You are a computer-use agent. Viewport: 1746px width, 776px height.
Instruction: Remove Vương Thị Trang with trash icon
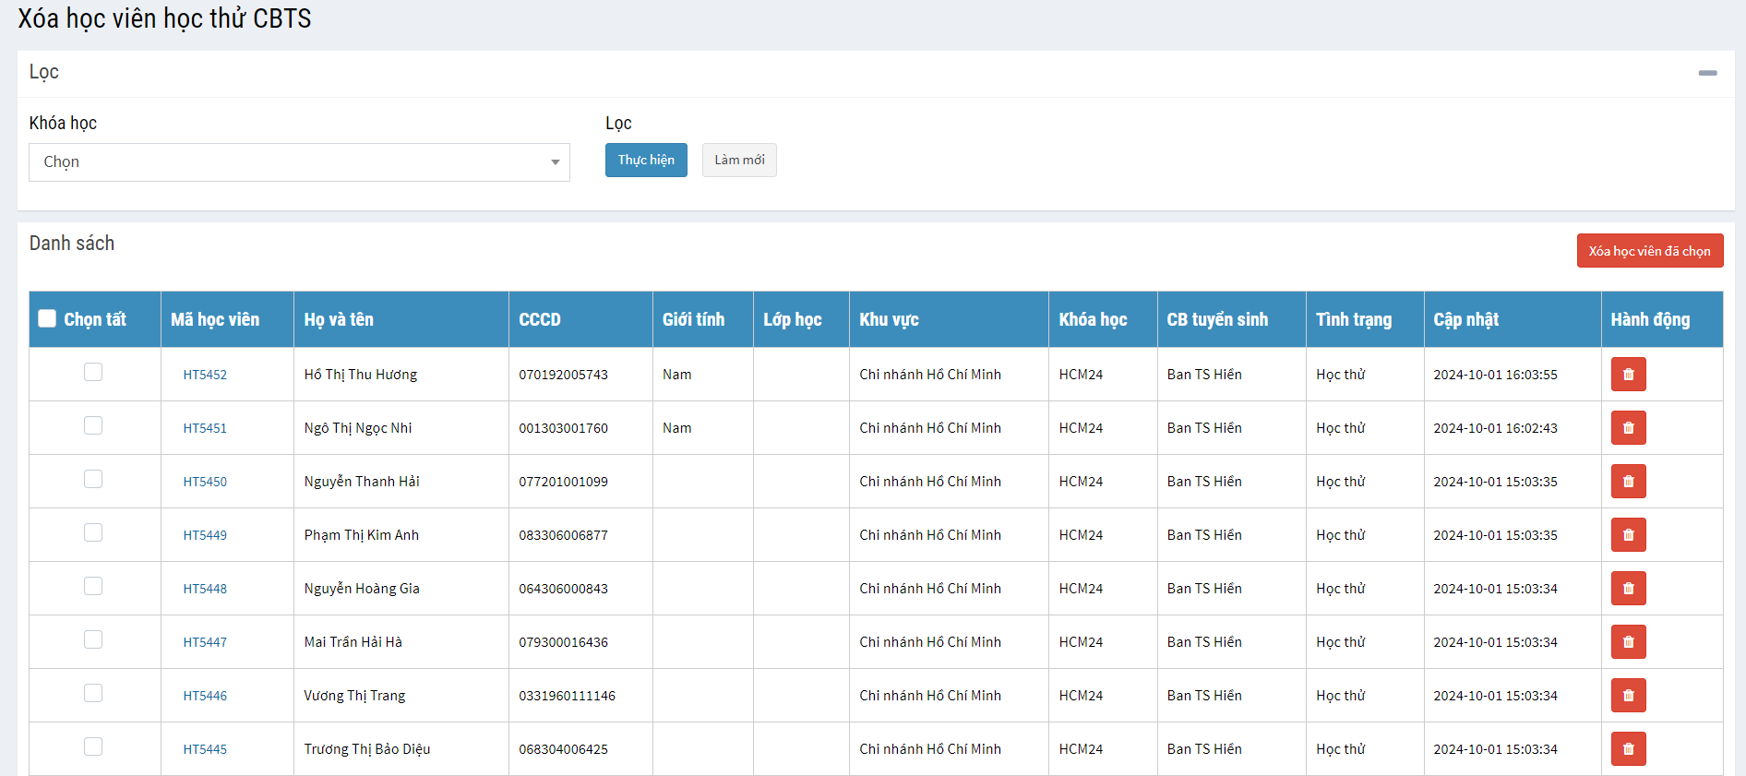pos(1628,696)
